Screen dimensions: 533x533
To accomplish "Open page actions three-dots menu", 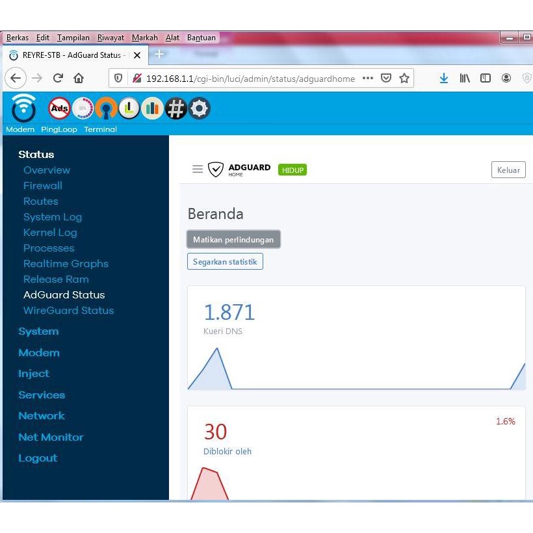I will pyautogui.click(x=368, y=78).
